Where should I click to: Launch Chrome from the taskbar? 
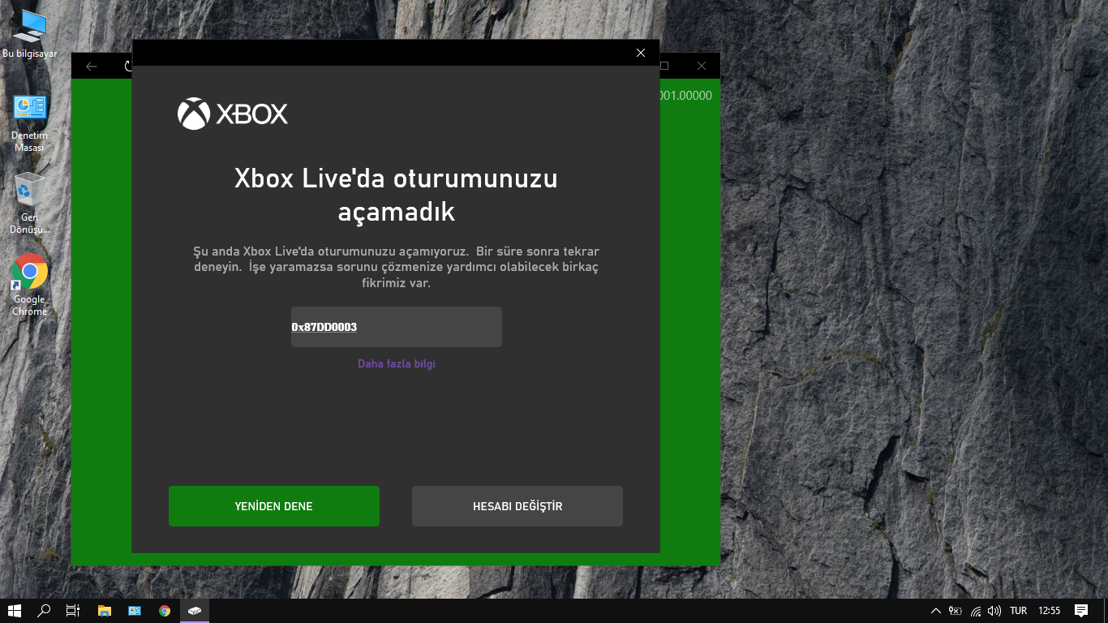(x=165, y=611)
